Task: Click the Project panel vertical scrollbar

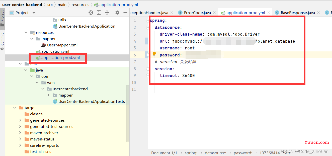Action: point(128,113)
